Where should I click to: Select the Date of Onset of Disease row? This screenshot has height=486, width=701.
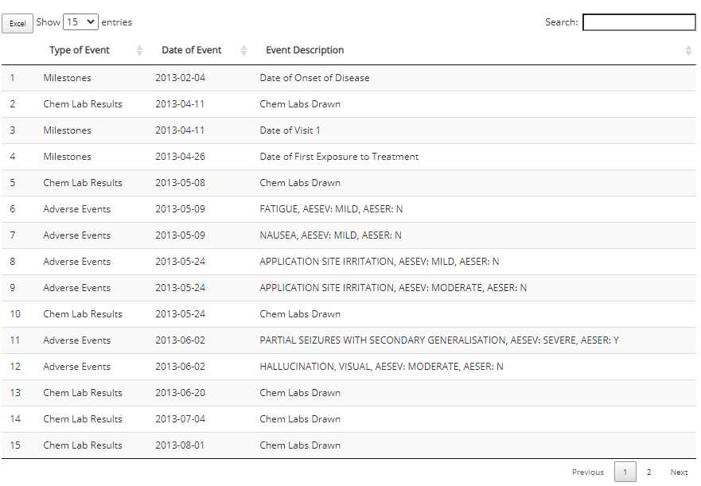[x=349, y=78]
